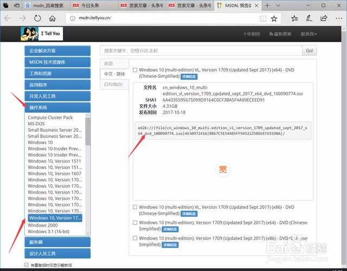The image size is (347, 271).
Task: Click the tabs set aside icon
Action: click(x=5, y=5)
